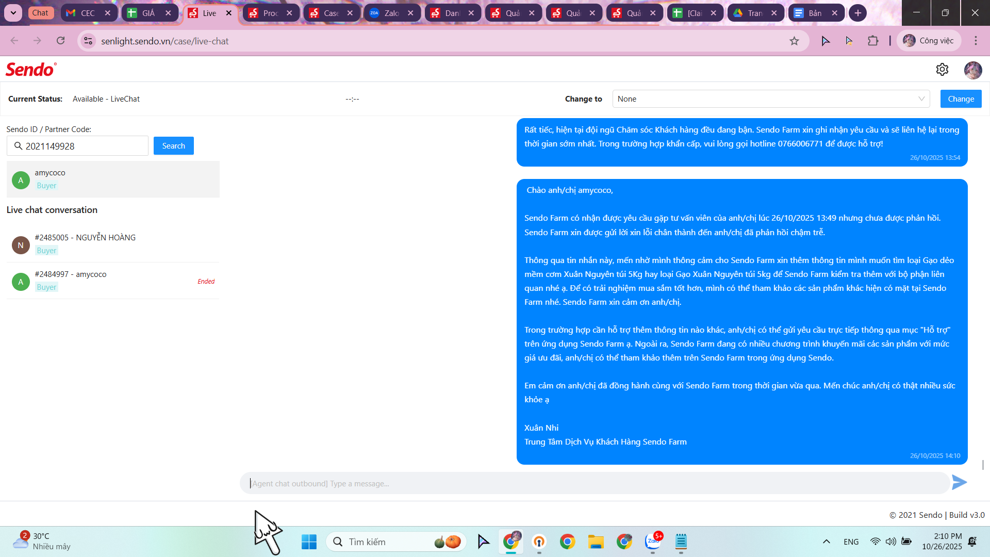Open Zalo from the Windows taskbar
Screen dimensions: 990x557
pos(653,542)
